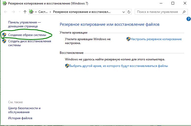191x126 pixels.
Task: Click shield icon beside 'Создание образа системы'
Action: (x=4, y=35)
